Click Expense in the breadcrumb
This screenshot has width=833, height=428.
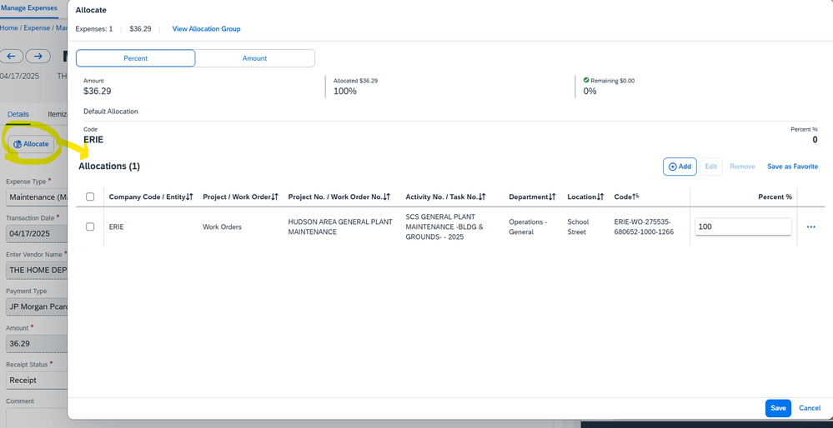[37, 27]
